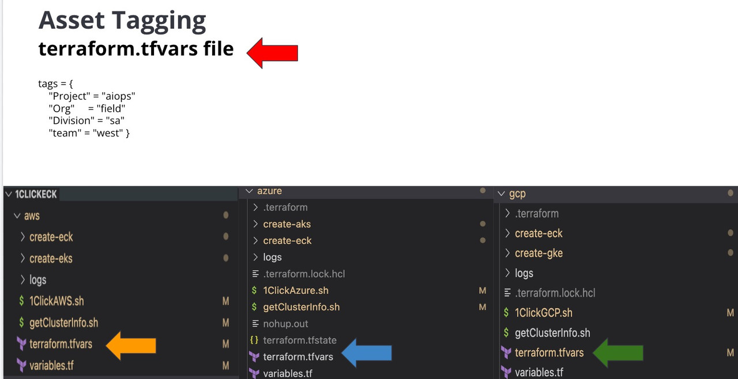The height and width of the screenshot is (379, 738).
Task: Click the shell script icon for 1ClickAzure.sh
Action: coord(254,290)
